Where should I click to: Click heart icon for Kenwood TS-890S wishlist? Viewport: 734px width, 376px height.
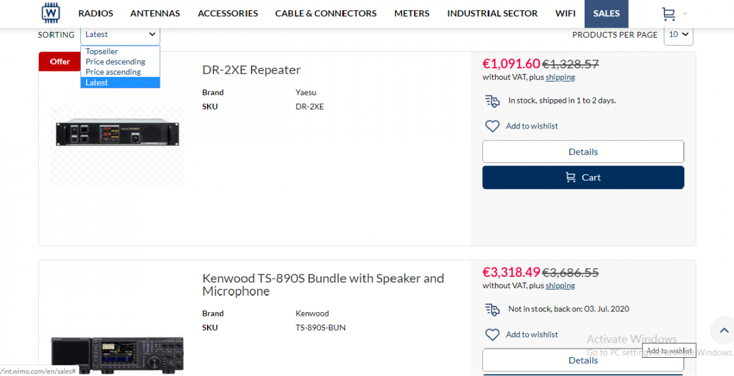492,335
